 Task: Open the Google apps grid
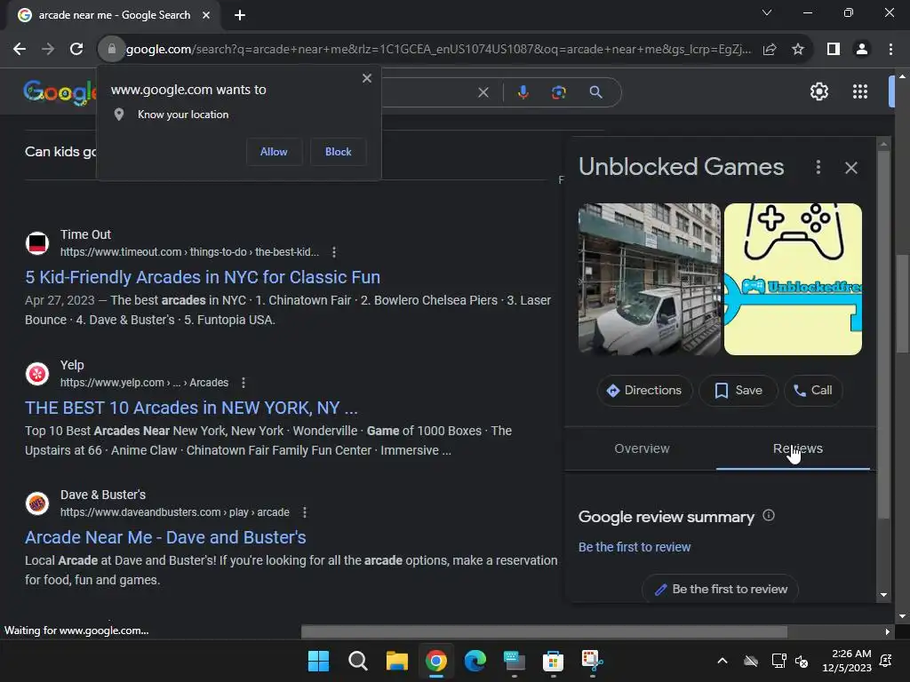pos(860,91)
